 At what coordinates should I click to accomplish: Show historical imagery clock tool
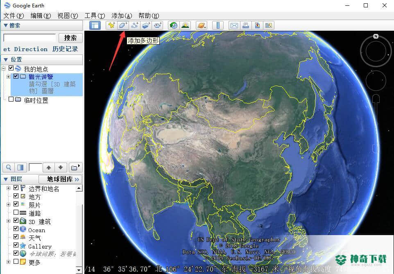click(x=174, y=25)
